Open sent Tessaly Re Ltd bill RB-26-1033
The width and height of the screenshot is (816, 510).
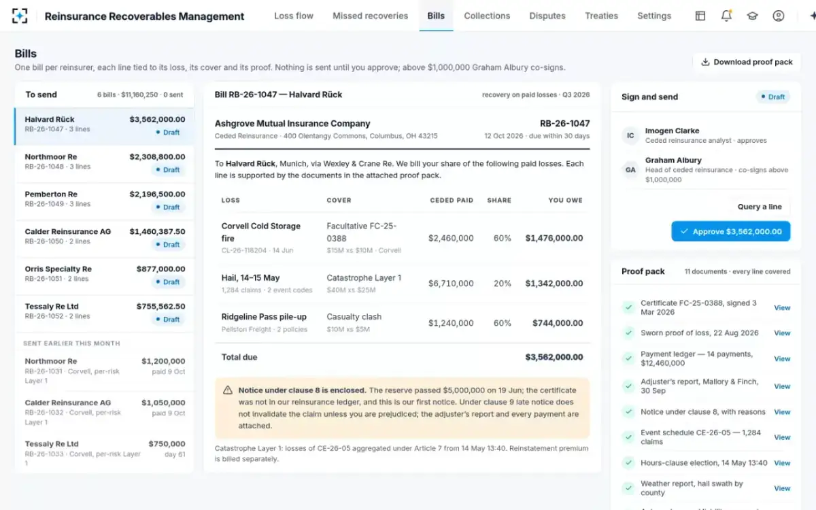(x=104, y=454)
